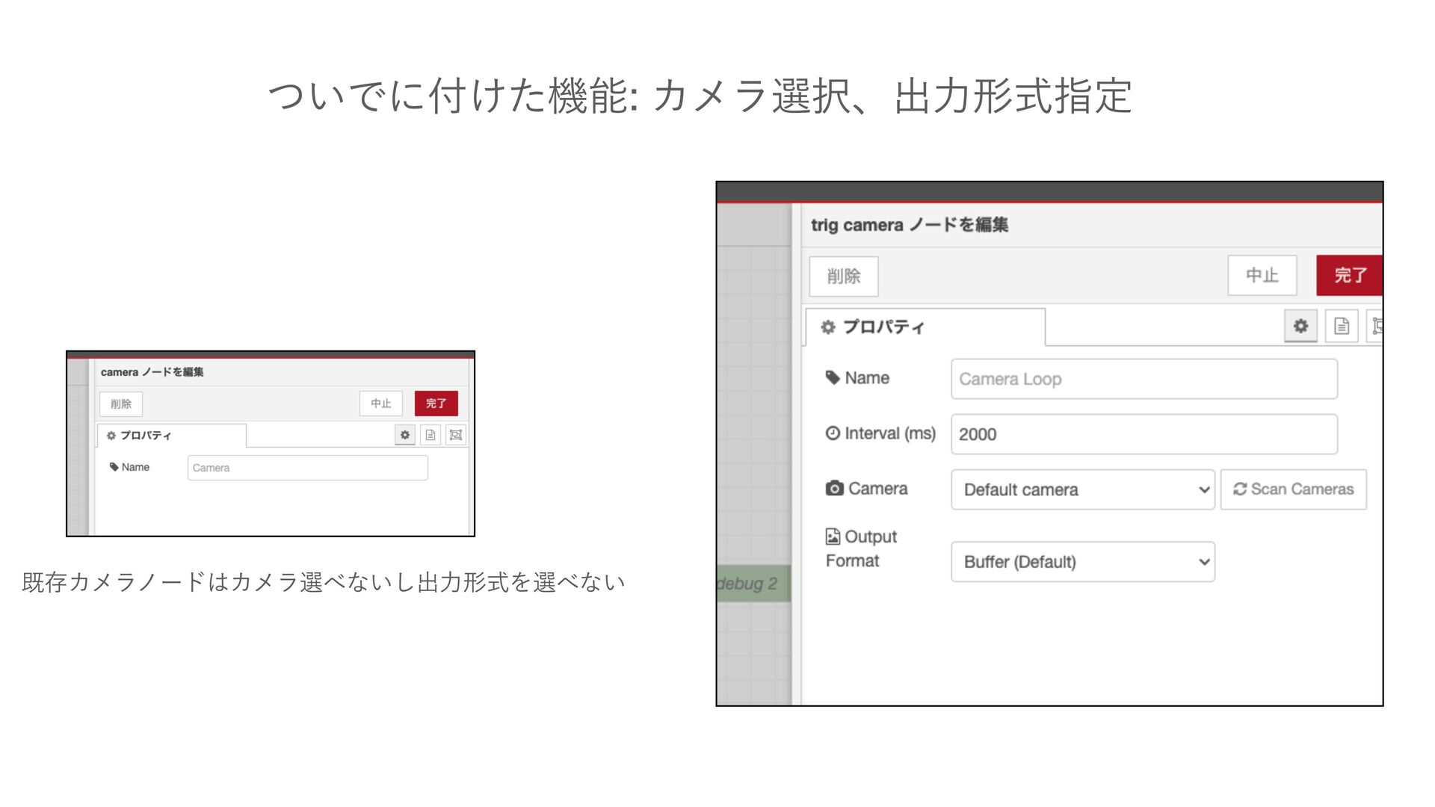Click the appearance icon in trig camera editor
The height and width of the screenshot is (807, 1435).
click(x=1377, y=327)
